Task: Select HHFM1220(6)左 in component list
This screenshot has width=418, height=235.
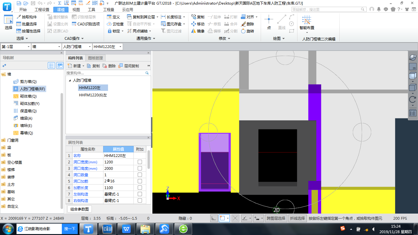Action: coord(93,95)
